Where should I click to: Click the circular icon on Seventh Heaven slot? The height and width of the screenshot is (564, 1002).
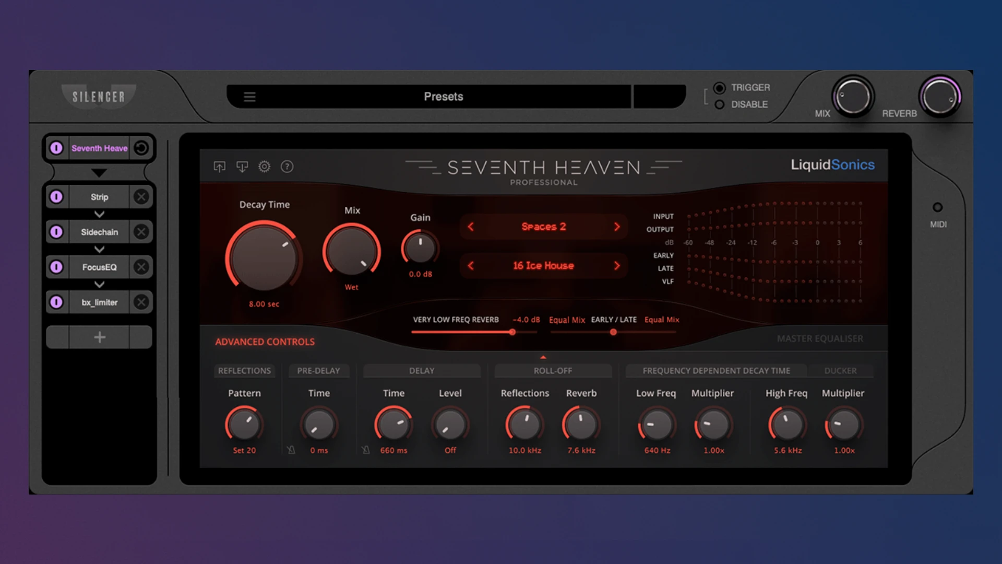[141, 148]
